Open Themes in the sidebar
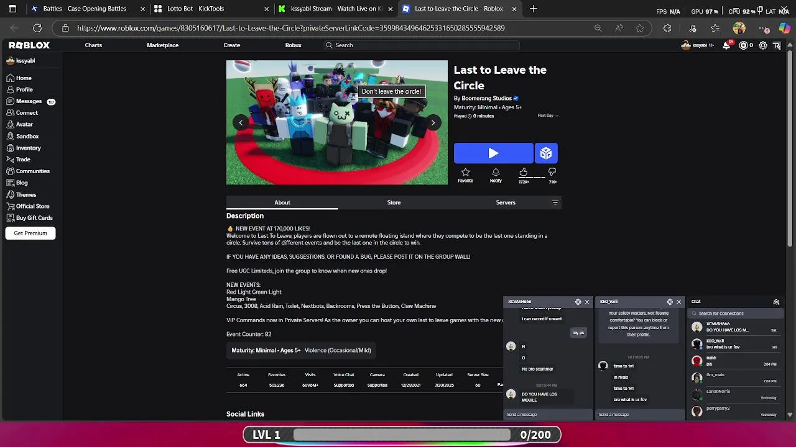796x447 pixels. (21, 194)
